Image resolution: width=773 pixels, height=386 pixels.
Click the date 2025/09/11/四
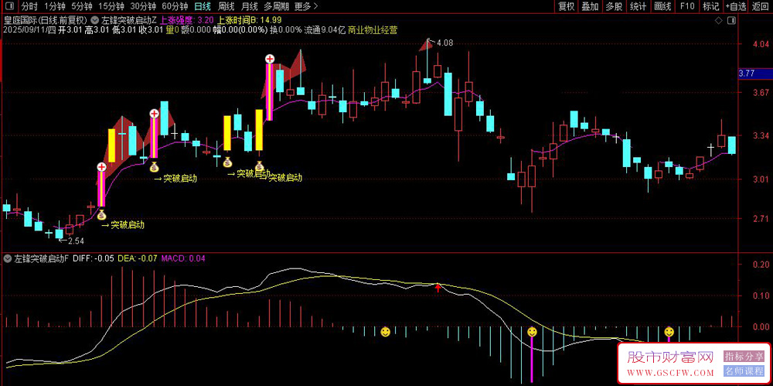point(29,30)
